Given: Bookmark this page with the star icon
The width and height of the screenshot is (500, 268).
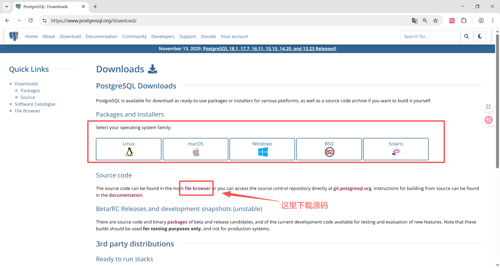Looking at the screenshot, I should coord(435,21).
